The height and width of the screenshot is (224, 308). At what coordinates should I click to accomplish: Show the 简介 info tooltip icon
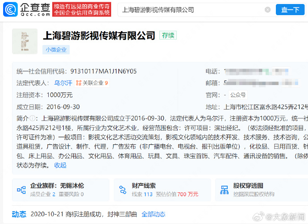point(32,118)
